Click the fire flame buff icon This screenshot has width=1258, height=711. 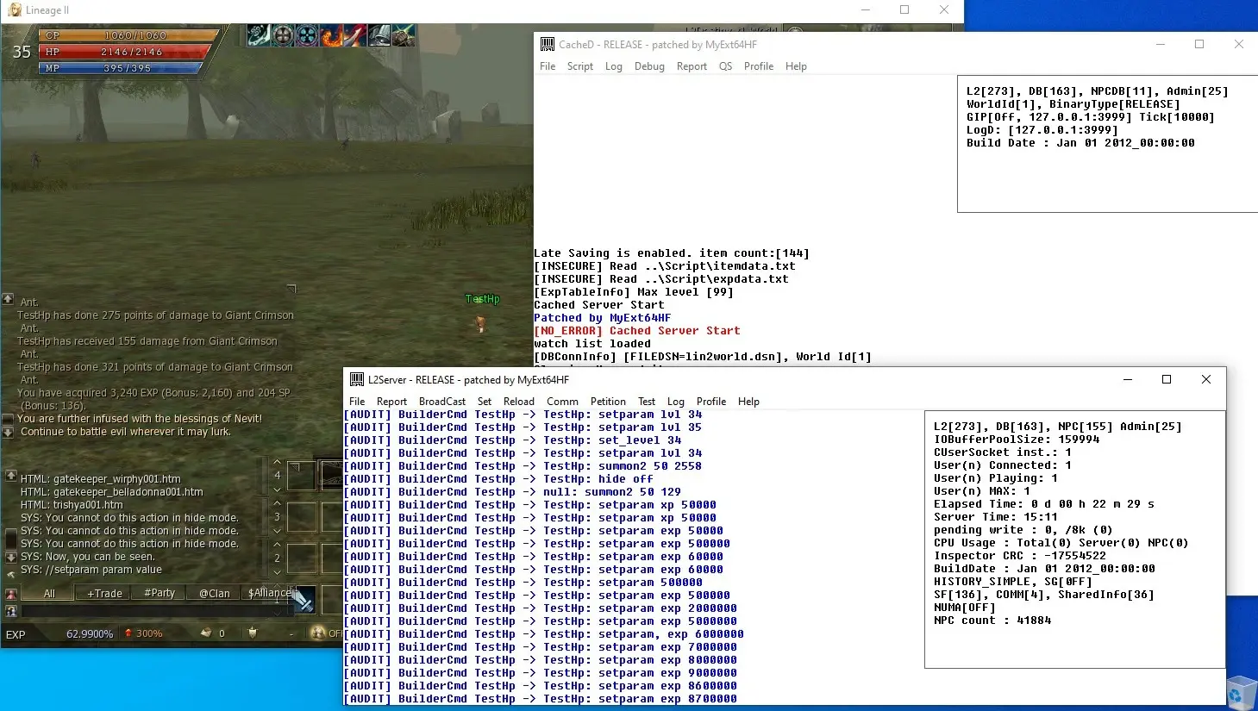[331, 35]
